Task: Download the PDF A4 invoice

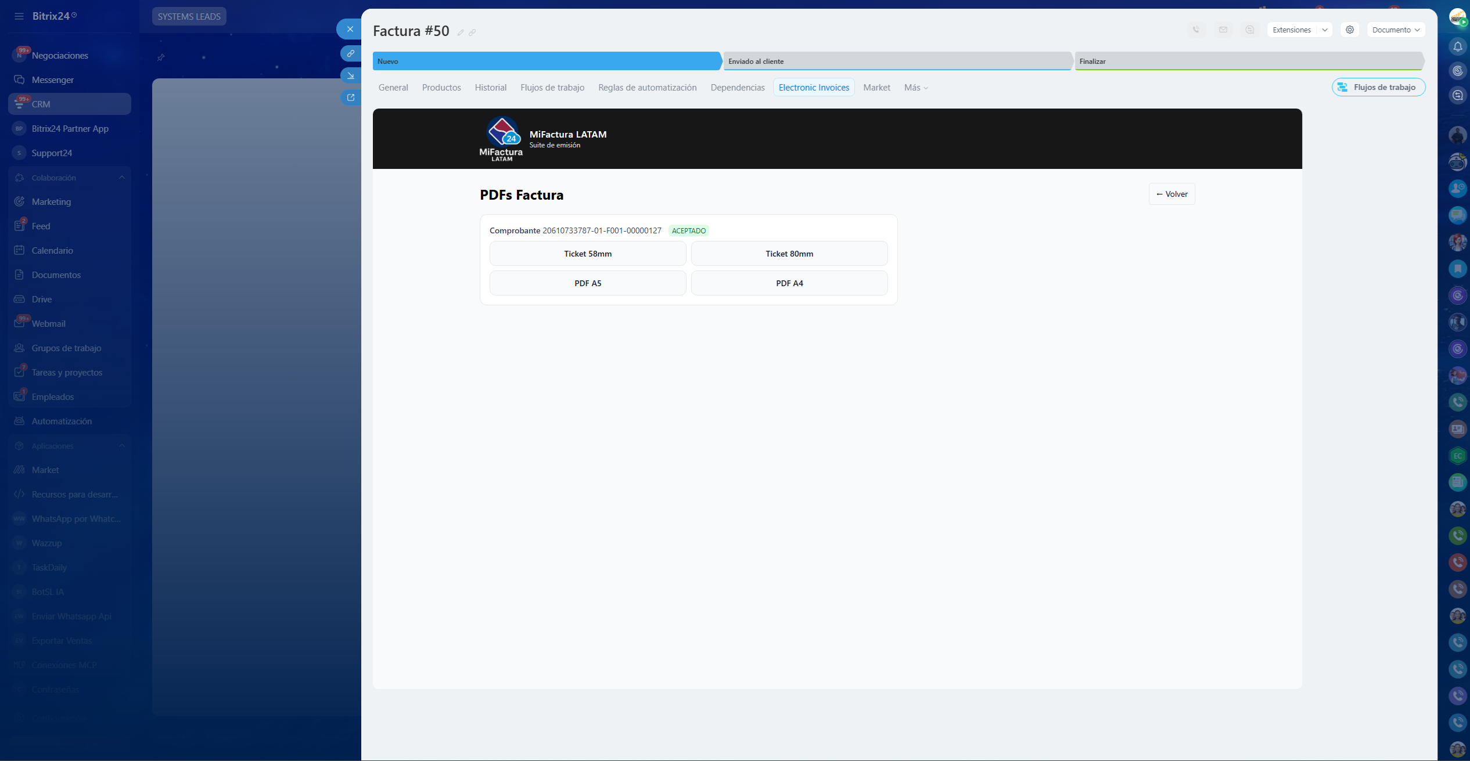Action: tap(789, 283)
